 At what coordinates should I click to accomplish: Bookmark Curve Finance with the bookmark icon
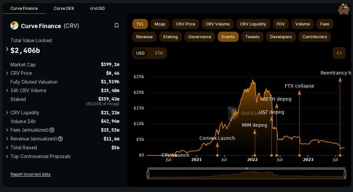tap(116, 25)
